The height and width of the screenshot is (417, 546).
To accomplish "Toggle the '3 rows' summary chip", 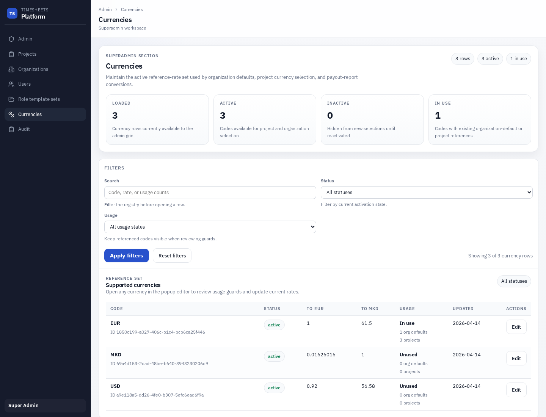I will (x=463, y=59).
